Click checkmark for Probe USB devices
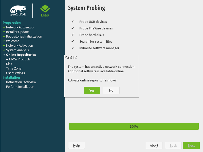The image size is (203, 152). click(73, 22)
